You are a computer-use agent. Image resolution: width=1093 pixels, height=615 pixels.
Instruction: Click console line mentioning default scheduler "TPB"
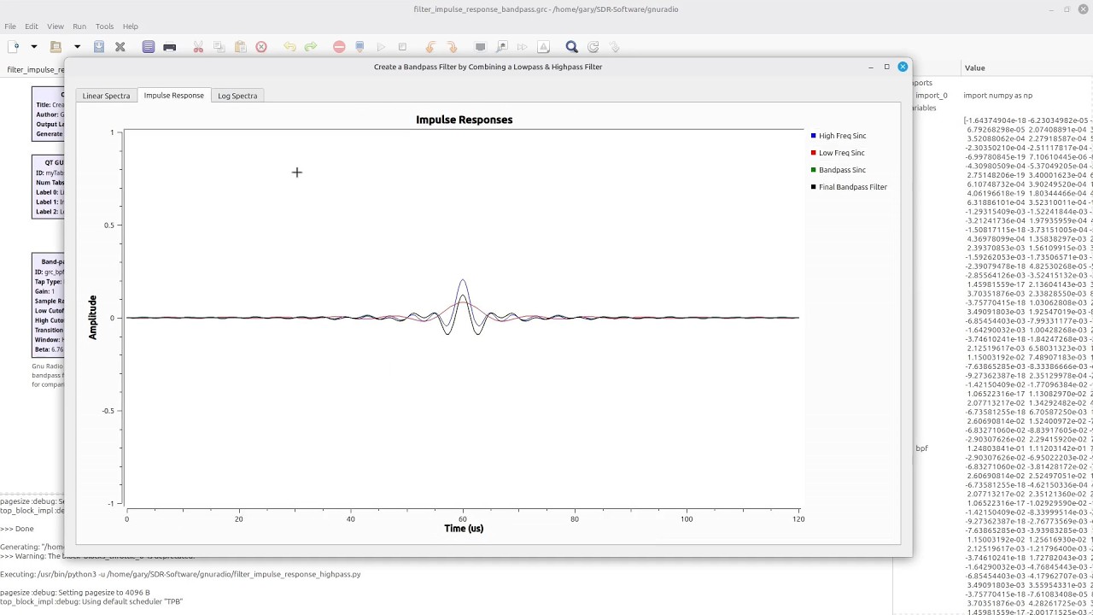[x=91, y=601]
